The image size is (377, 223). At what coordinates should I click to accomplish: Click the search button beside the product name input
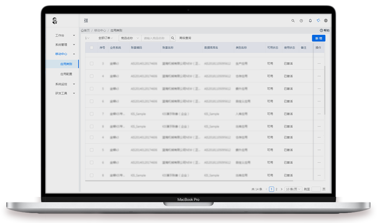173,38
